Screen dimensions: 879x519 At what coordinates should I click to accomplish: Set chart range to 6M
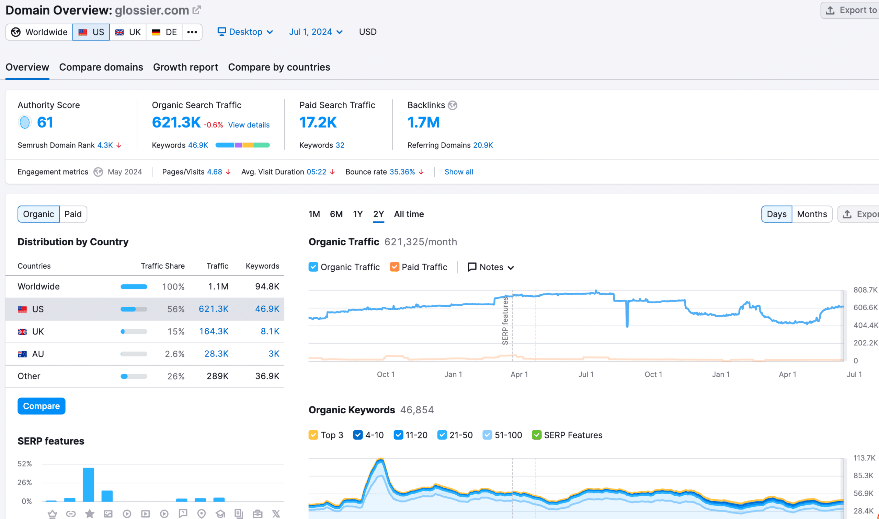click(x=336, y=214)
